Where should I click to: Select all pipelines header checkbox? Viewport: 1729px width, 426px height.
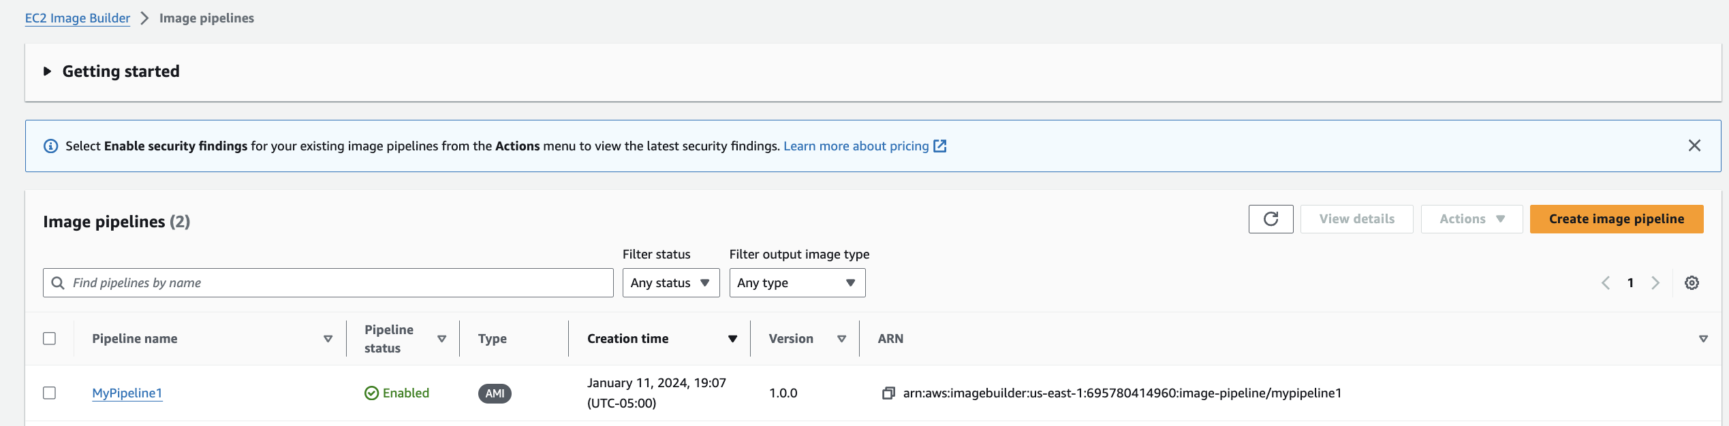50,339
